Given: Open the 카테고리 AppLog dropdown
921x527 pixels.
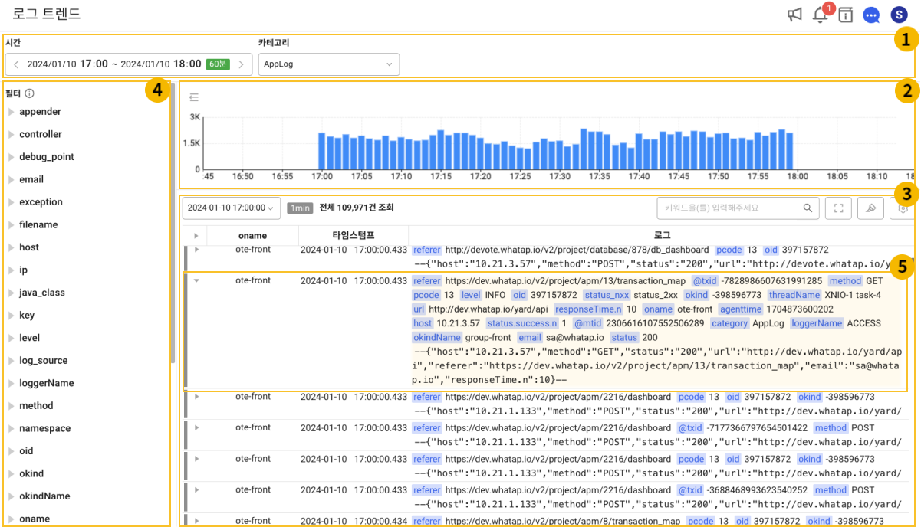Looking at the screenshot, I should coord(329,64).
